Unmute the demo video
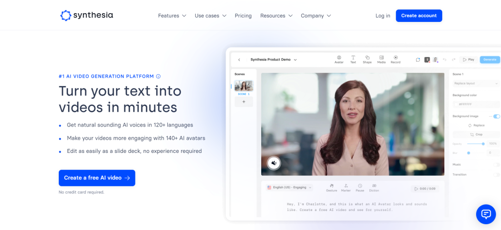The image size is (501, 230). pos(274,163)
